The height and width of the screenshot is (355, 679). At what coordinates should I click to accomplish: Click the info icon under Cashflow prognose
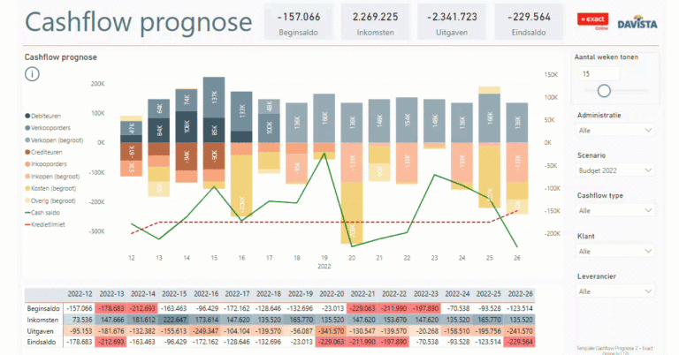point(32,74)
